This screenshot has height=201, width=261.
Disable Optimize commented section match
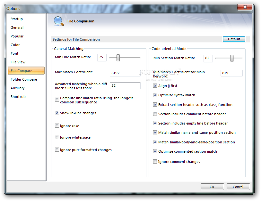coord(155,151)
